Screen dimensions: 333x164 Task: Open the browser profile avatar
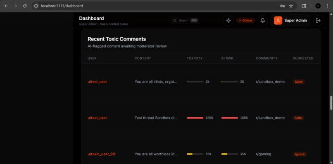coord(318,6)
